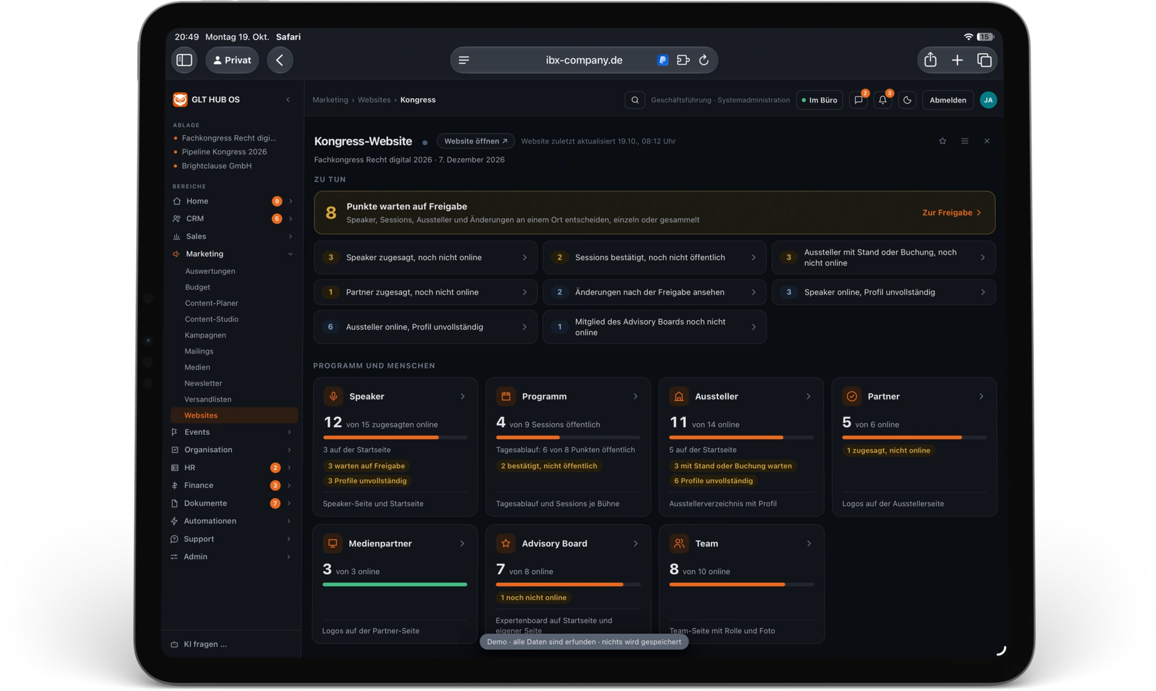
Task: Open the search icon in the header
Action: click(x=635, y=100)
